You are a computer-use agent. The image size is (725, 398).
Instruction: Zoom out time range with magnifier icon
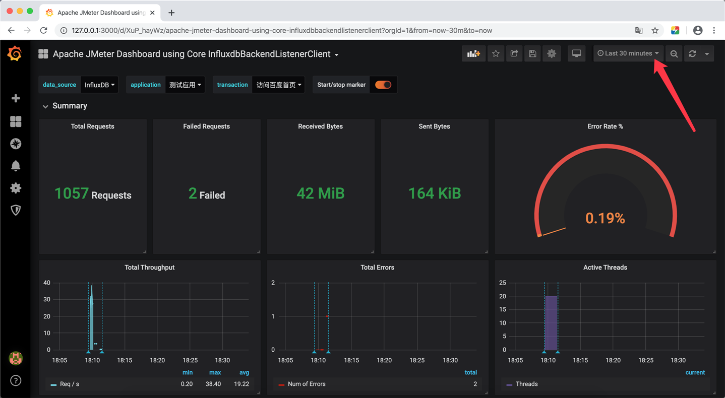(x=674, y=53)
